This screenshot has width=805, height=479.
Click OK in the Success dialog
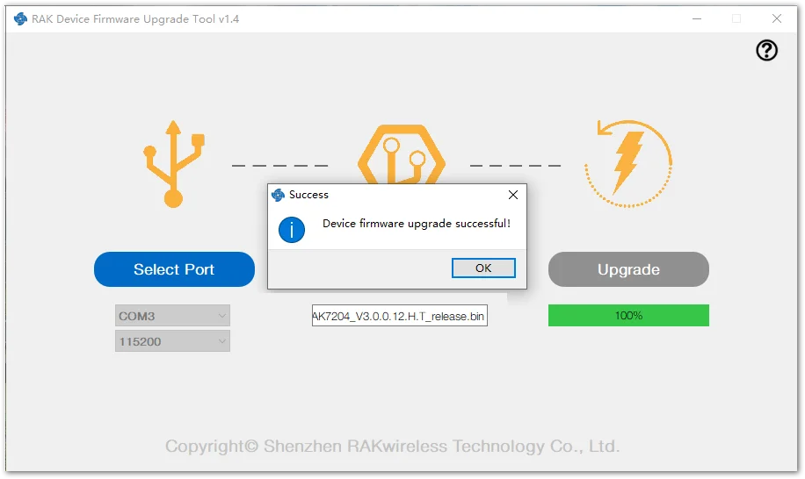coord(483,268)
